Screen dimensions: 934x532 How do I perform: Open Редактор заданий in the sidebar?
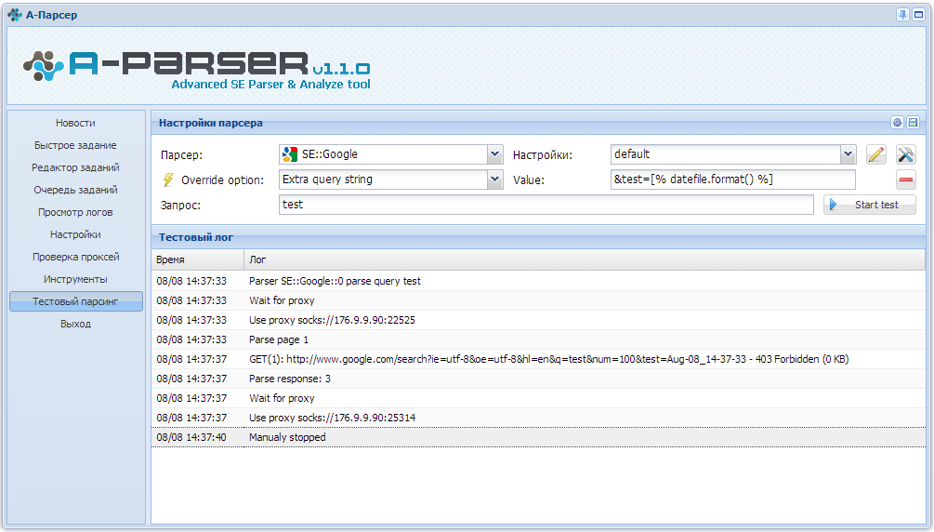pos(75,167)
